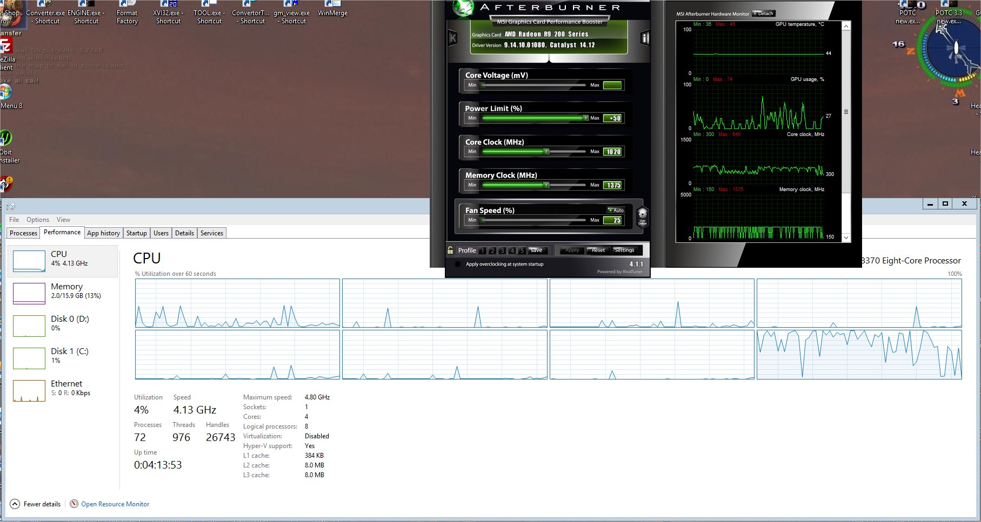Switch to Startup tab
The height and width of the screenshot is (522, 981).
(x=136, y=233)
